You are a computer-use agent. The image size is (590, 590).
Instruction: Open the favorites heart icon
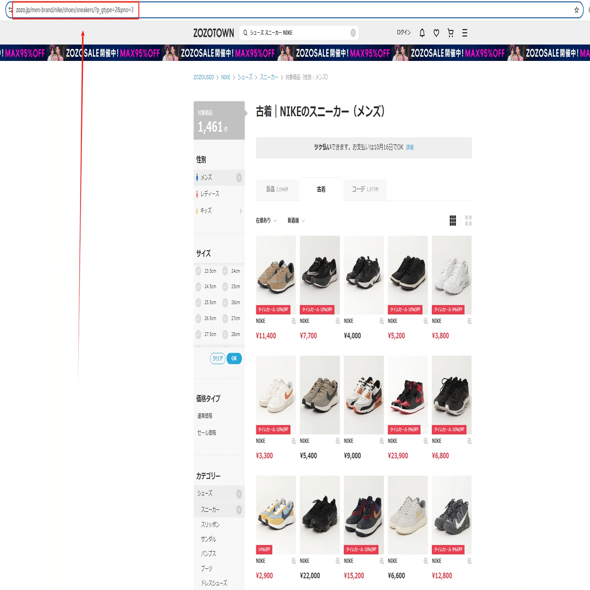point(436,33)
